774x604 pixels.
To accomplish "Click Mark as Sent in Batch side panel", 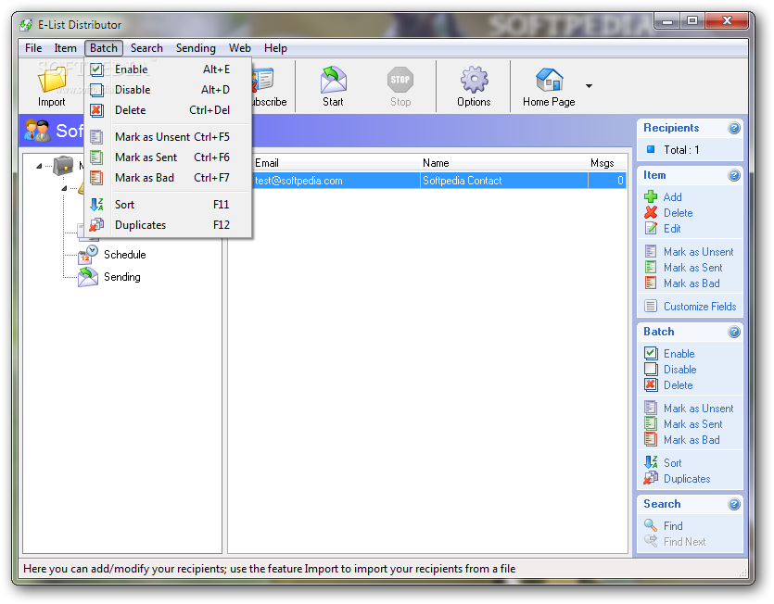I will (x=693, y=424).
